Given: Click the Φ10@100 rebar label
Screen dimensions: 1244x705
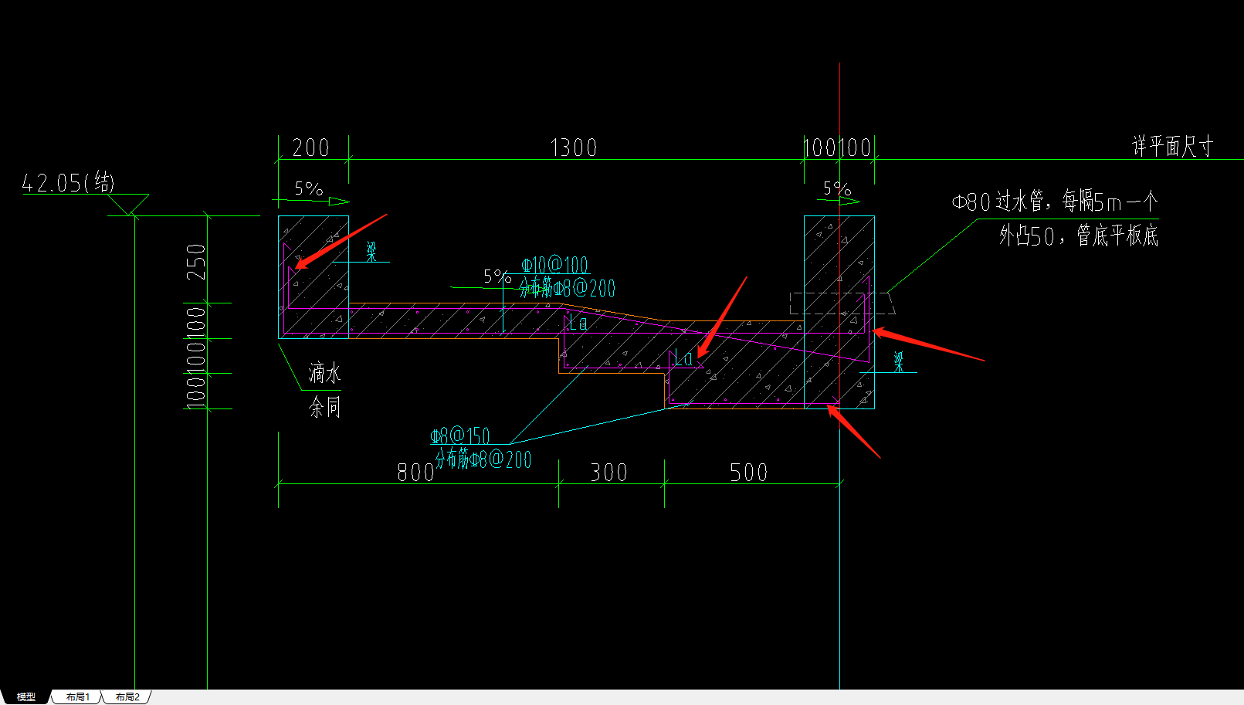Looking at the screenshot, I should (554, 265).
